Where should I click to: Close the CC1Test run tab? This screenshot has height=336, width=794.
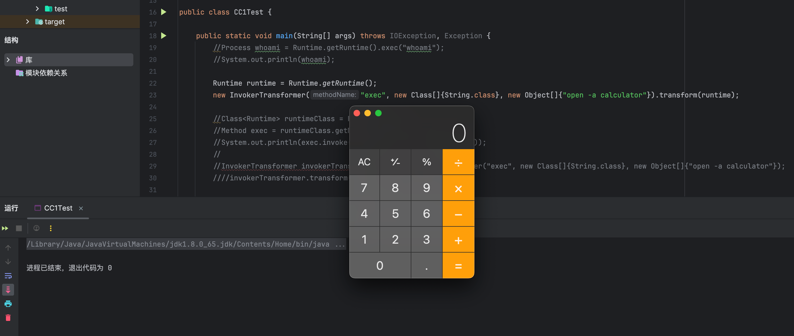pos(81,208)
